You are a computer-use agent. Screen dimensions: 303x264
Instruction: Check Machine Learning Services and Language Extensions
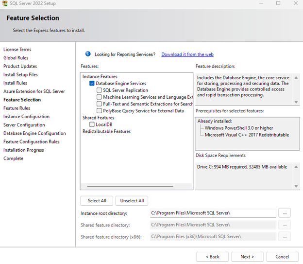pos(99,97)
